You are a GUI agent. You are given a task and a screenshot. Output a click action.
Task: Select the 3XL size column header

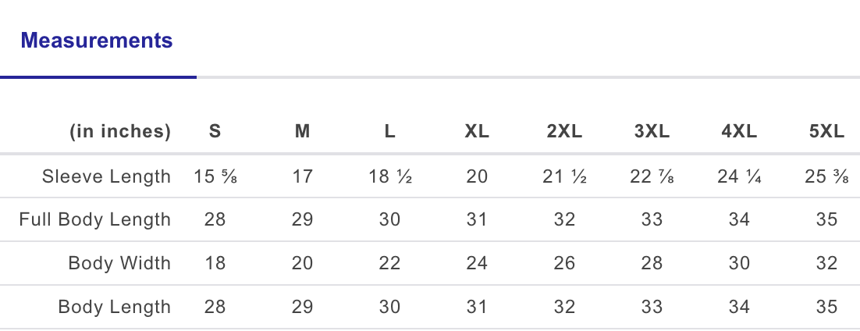652,132
